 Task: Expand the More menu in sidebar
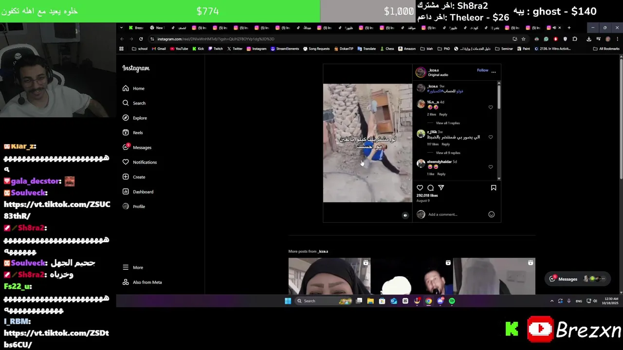(132, 267)
